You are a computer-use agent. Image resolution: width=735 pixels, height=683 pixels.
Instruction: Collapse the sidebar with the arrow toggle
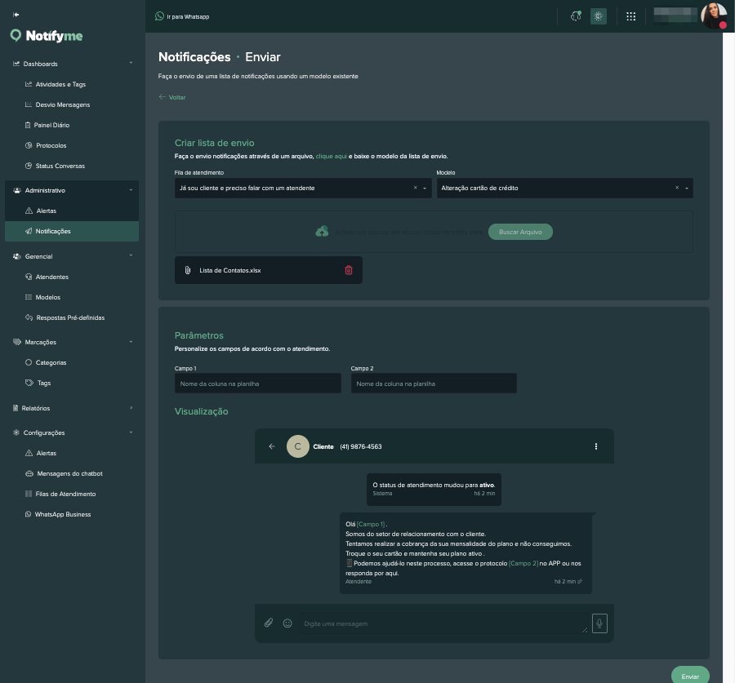pos(14,12)
